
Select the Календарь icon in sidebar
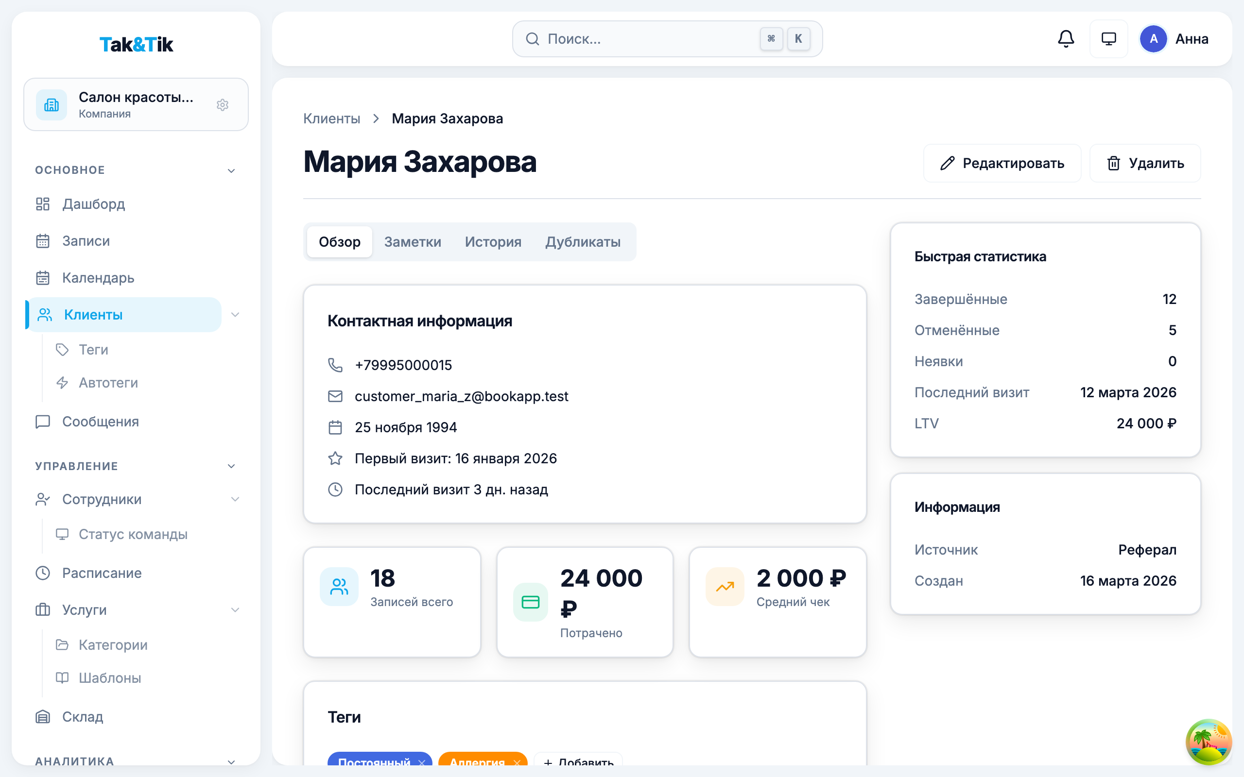tap(43, 277)
